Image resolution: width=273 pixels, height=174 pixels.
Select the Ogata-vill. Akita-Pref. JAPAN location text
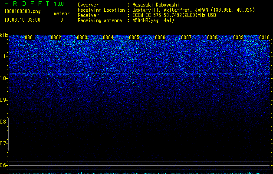point(194,10)
